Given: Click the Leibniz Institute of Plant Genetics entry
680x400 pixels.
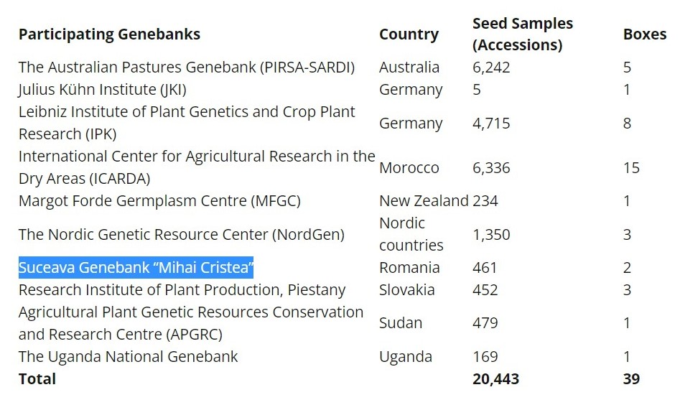Looking at the screenshot, I should pyautogui.click(x=187, y=123).
